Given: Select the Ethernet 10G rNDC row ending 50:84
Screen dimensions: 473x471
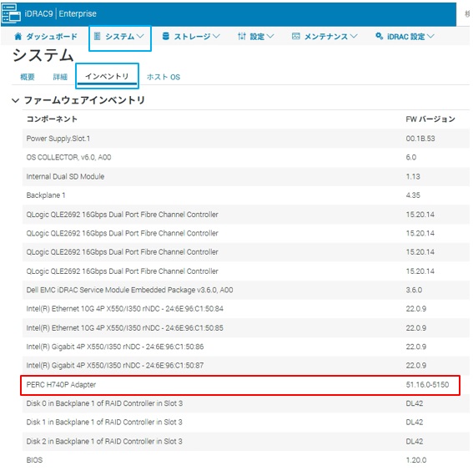Looking at the screenshot, I should [245, 309].
